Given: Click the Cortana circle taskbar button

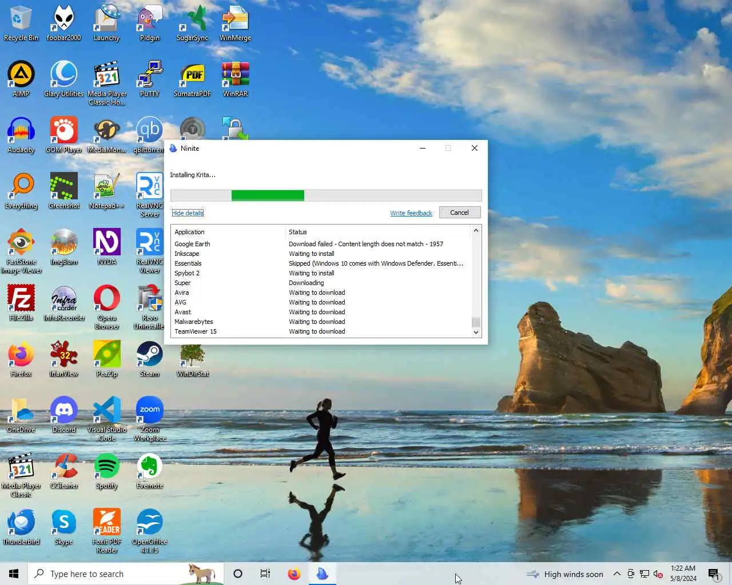Looking at the screenshot, I should 238,574.
